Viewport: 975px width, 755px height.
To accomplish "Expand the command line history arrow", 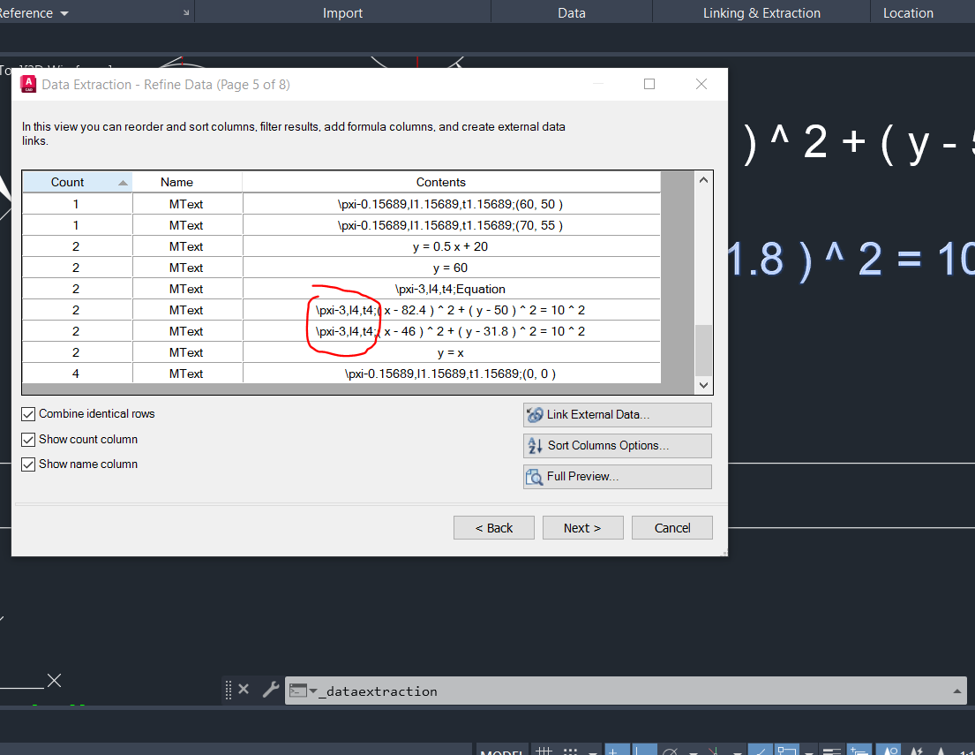I will coord(957,691).
